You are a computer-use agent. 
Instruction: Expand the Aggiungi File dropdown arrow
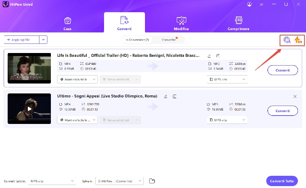pos(43,40)
